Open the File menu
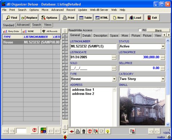This screenshot has width=172, height=140. (x=4, y=10)
